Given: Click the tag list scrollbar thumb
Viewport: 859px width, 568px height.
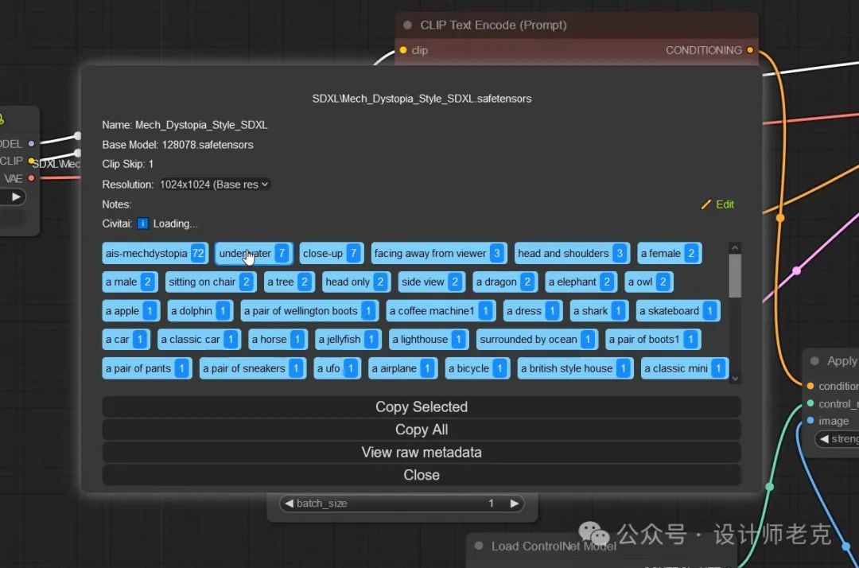Looking at the screenshot, I should point(735,276).
